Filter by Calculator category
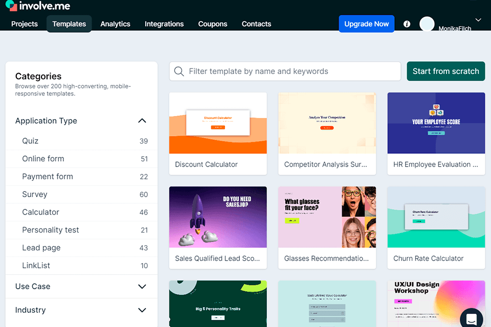Viewport: 491px width, 327px height. coord(81,213)
